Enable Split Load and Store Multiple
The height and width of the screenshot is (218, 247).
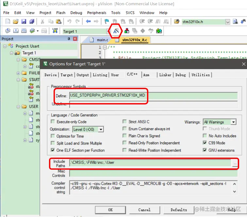point(53,143)
